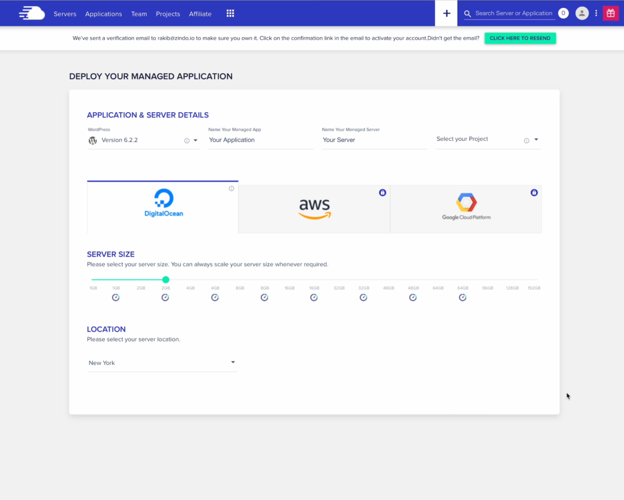Open the apps grid icon in the navbar
This screenshot has width=624, height=500.
click(230, 13)
